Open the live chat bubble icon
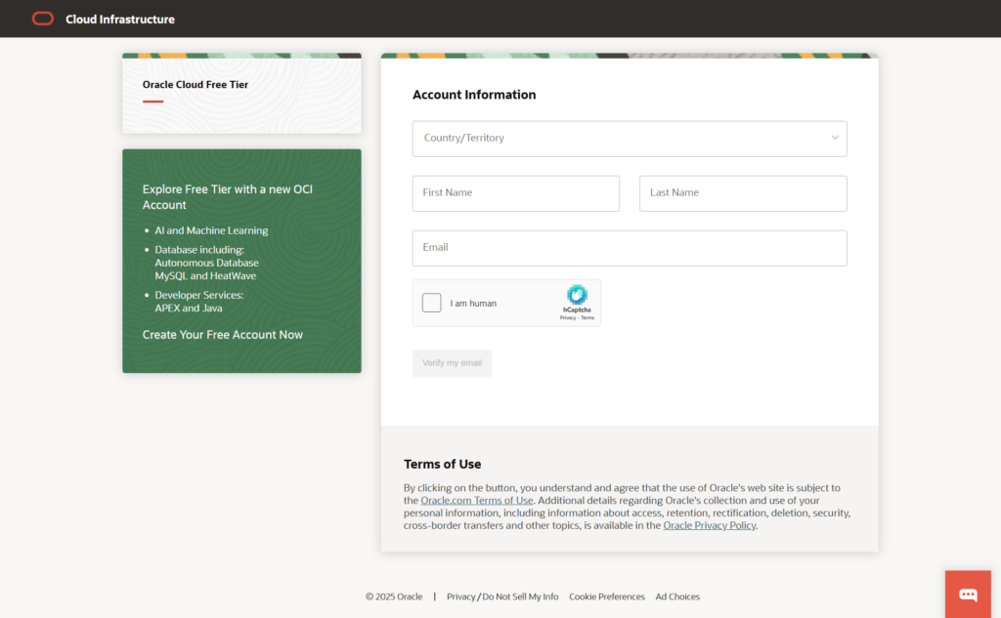Image resolution: width=1001 pixels, height=618 pixels. [968, 595]
